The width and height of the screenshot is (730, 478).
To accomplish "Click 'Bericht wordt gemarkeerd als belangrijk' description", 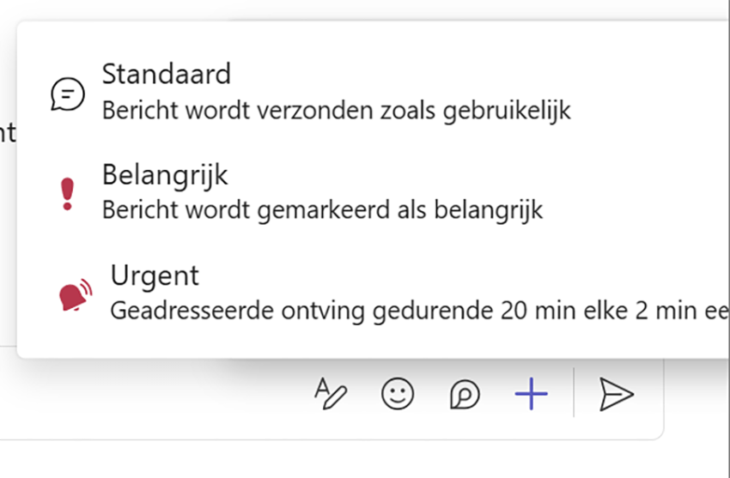I will point(322,210).
